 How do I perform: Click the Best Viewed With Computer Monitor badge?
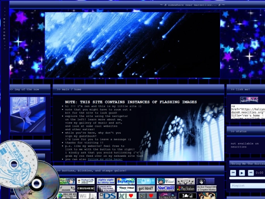tap(207, 188)
